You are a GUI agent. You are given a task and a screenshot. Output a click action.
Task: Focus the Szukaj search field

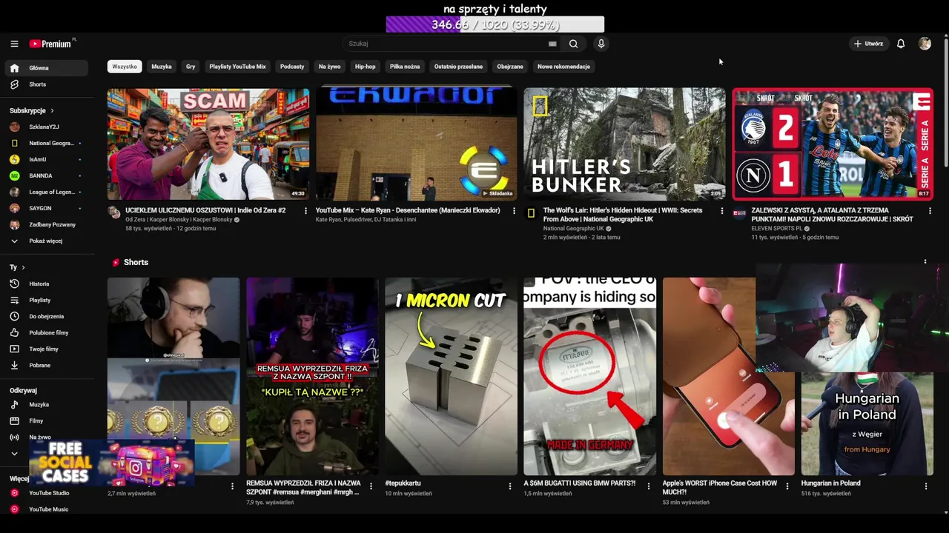[x=445, y=44]
